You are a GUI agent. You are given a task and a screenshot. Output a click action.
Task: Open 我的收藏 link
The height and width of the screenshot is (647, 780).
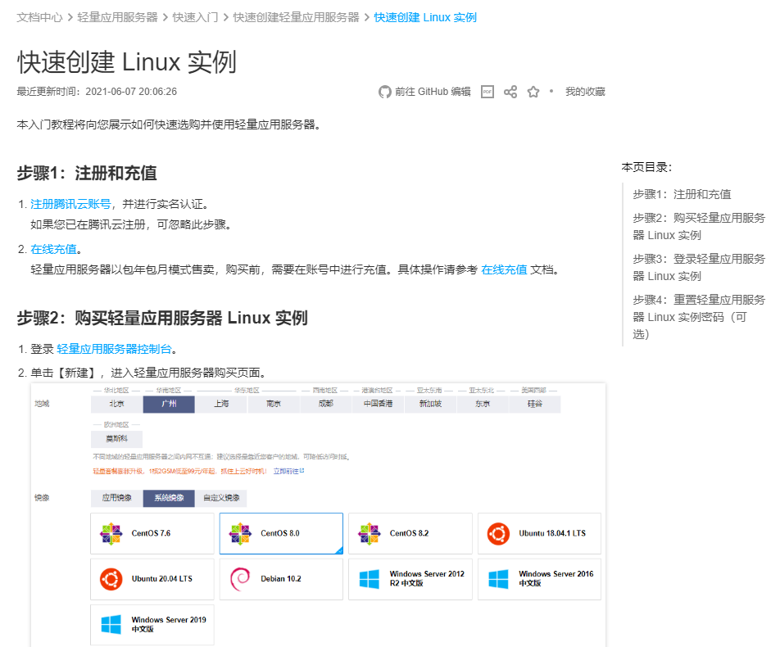click(x=585, y=92)
